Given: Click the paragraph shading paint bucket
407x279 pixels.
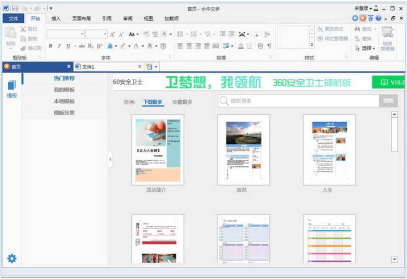Looking at the screenshot, I should click(x=241, y=46).
